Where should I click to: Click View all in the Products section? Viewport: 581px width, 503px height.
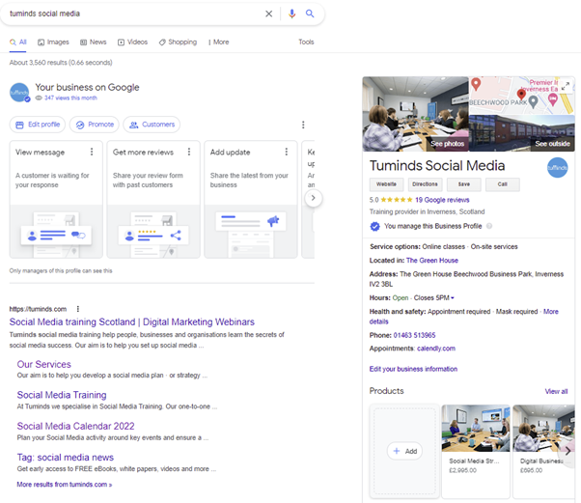pyautogui.click(x=556, y=391)
